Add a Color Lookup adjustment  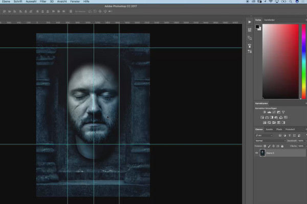286,117
